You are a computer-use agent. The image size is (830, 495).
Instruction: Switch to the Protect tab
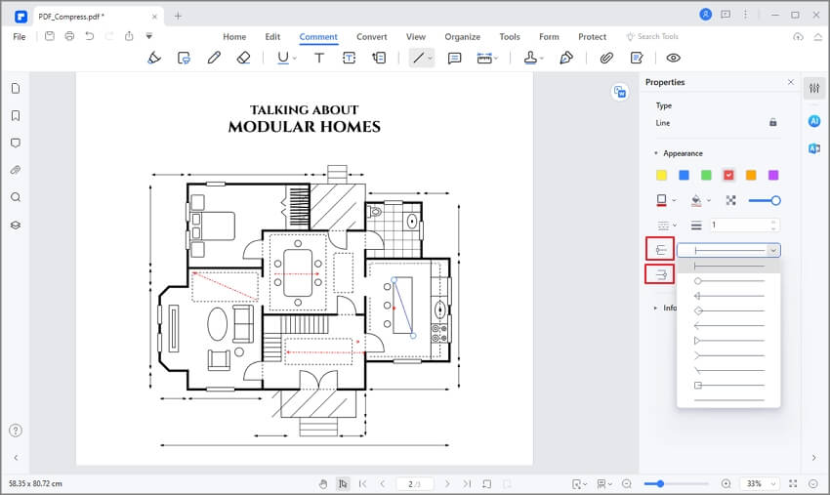[592, 36]
